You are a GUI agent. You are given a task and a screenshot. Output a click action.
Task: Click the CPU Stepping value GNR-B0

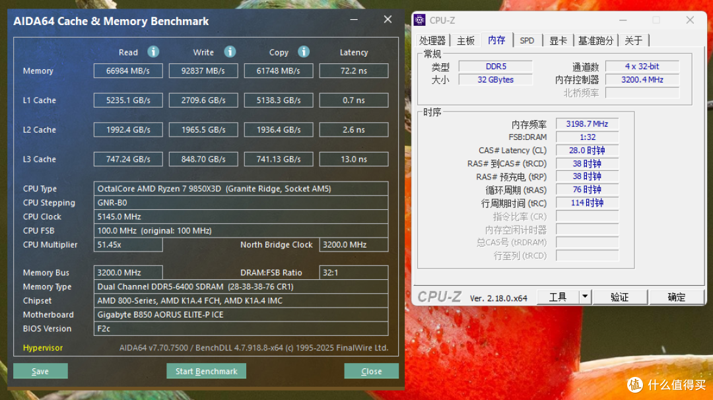point(241,203)
